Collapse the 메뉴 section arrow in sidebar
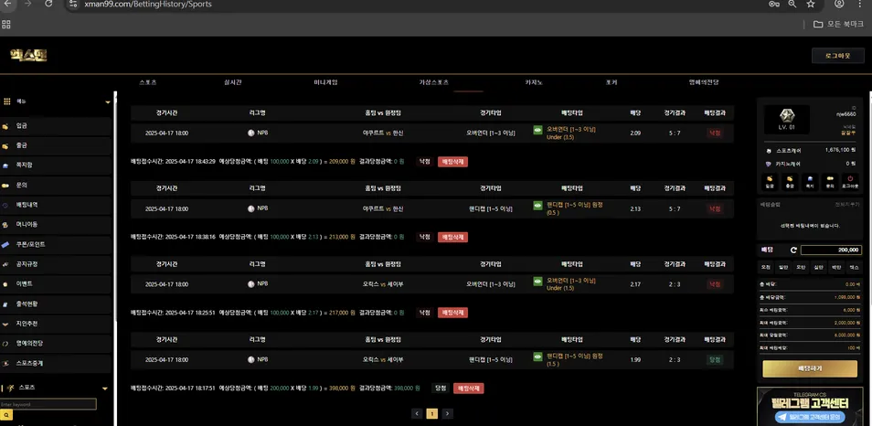The height and width of the screenshot is (426, 872). click(107, 101)
